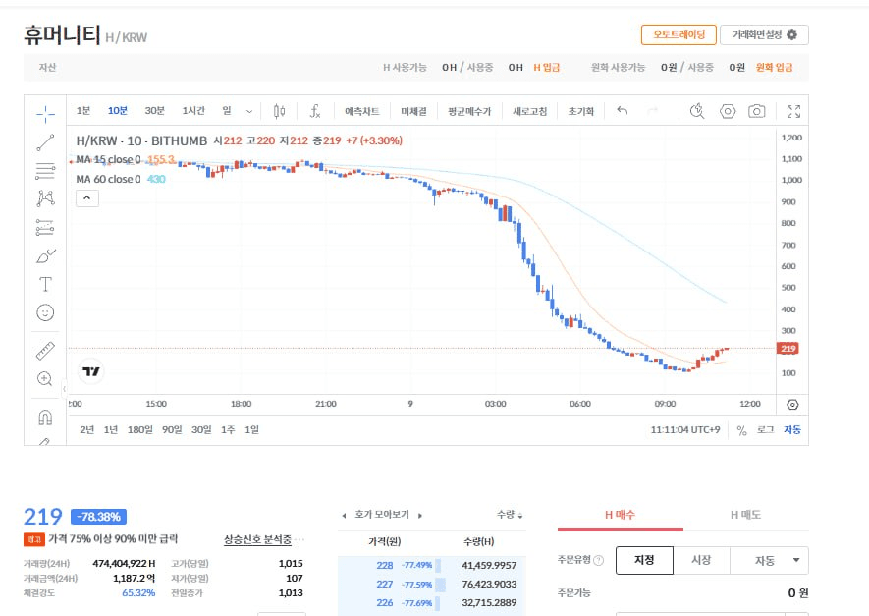
Task: Select the text annotation tool
Action: point(45,285)
